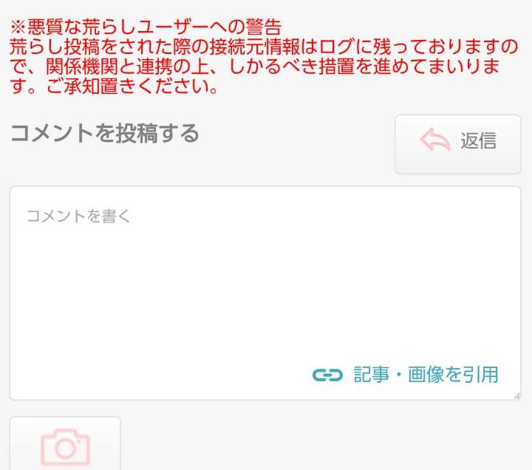The height and width of the screenshot is (470, 532).
Task: Open the 記事・画像を引用 quote link
Action: point(406,375)
